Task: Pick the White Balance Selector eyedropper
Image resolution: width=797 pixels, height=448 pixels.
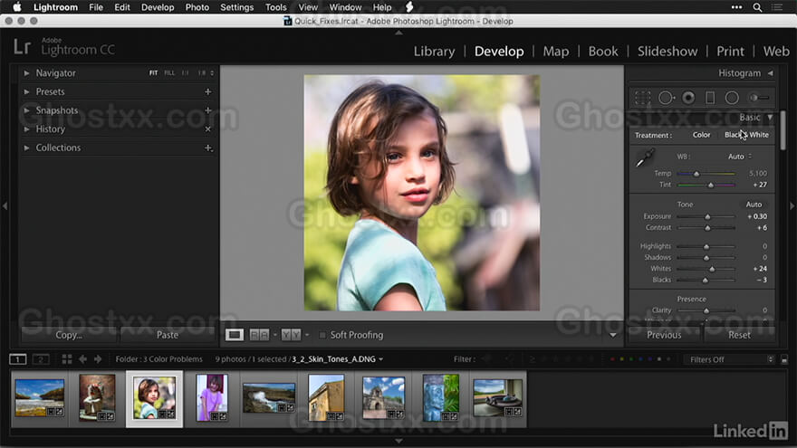Action: [x=645, y=158]
